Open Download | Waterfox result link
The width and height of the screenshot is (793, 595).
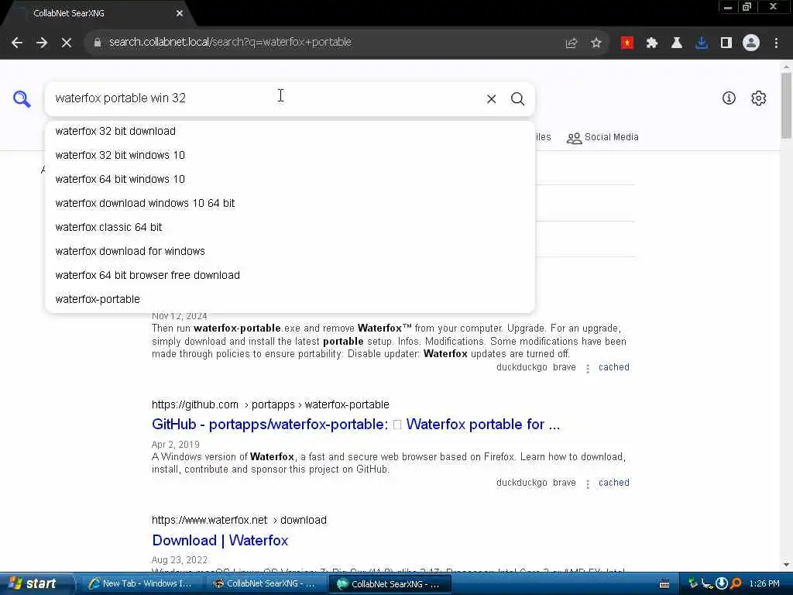[x=220, y=540]
